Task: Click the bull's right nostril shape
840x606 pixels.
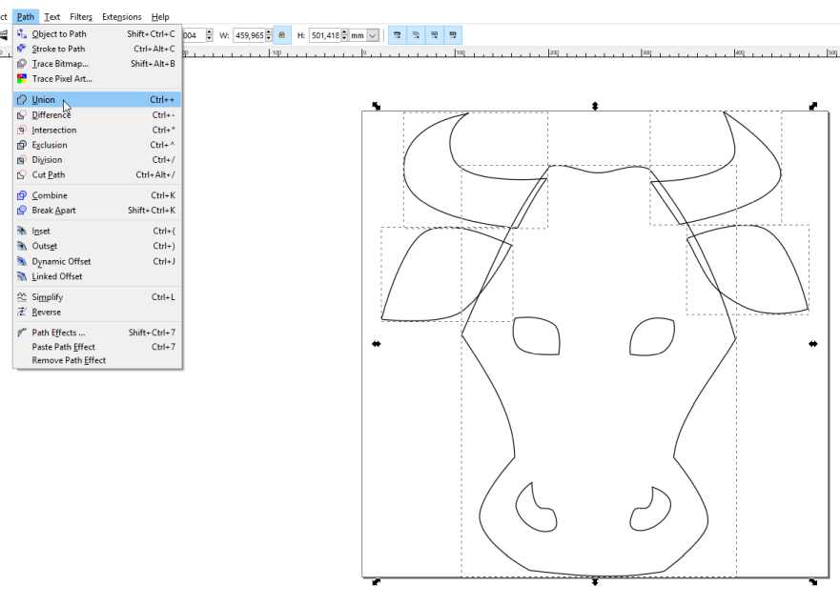Action: 650,509
